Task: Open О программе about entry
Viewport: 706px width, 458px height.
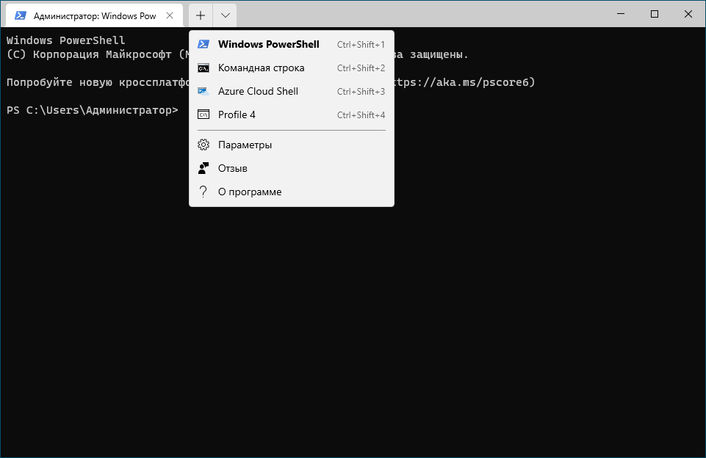Action: pyautogui.click(x=292, y=192)
